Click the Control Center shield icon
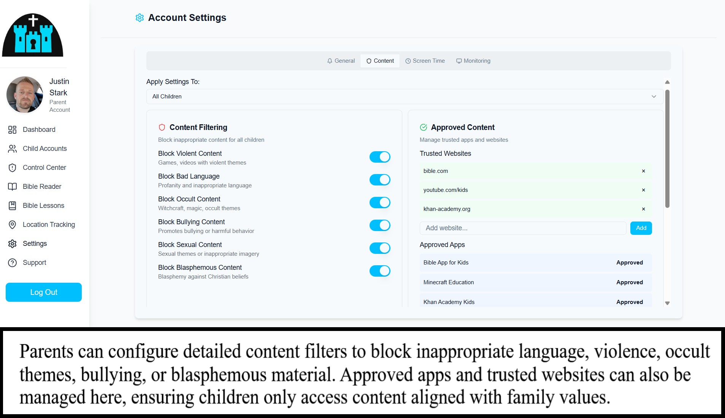 click(x=12, y=168)
